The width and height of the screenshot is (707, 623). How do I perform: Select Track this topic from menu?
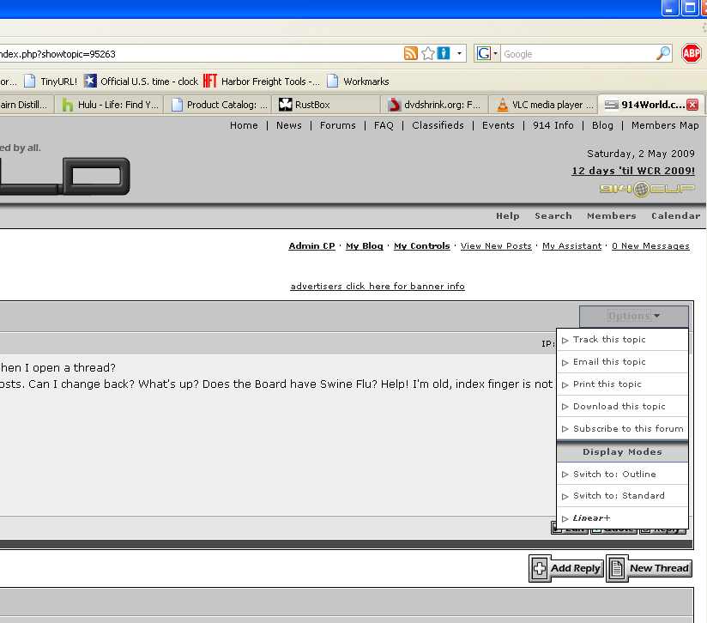point(609,340)
